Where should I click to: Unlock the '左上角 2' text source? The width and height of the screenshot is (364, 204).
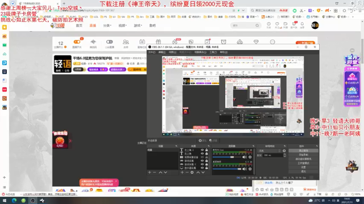click(x=206, y=150)
